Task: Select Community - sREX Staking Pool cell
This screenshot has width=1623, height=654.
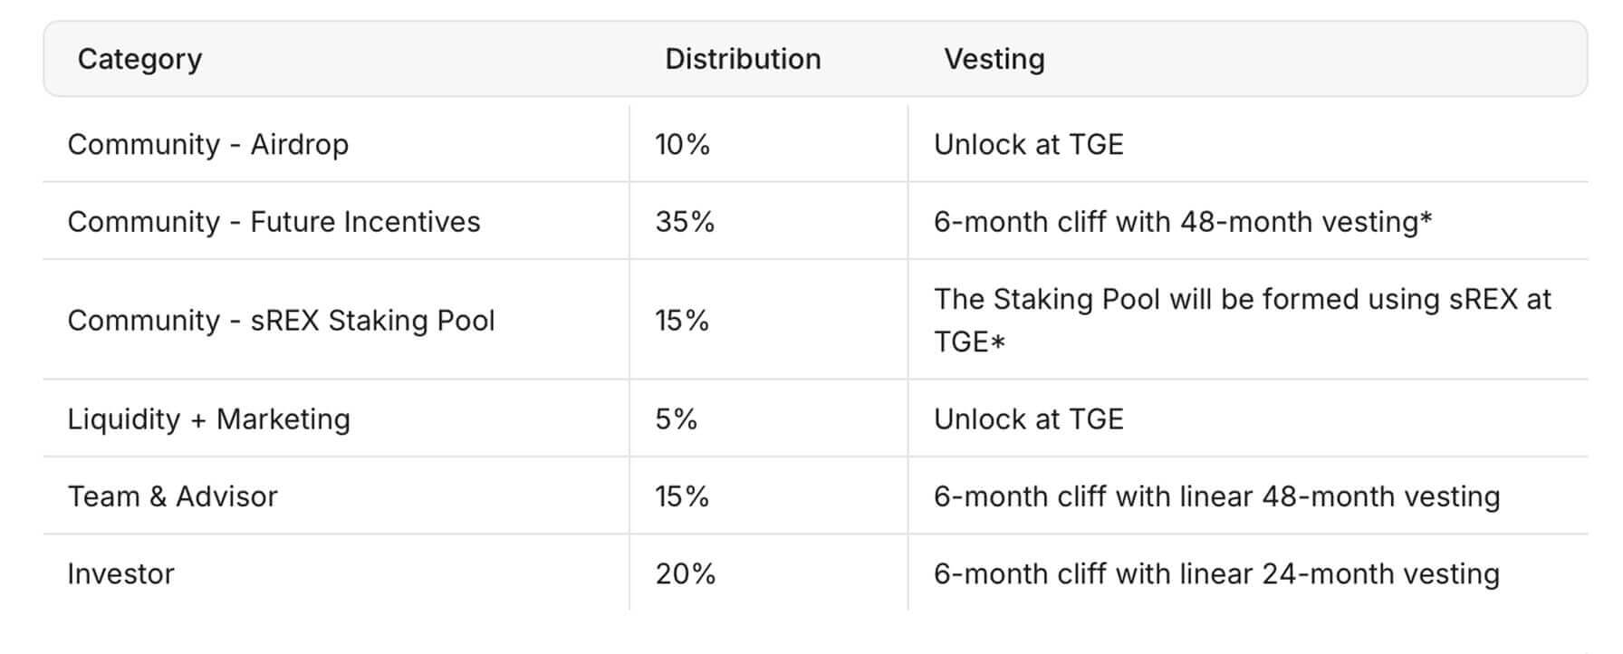Action: point(281,321)
